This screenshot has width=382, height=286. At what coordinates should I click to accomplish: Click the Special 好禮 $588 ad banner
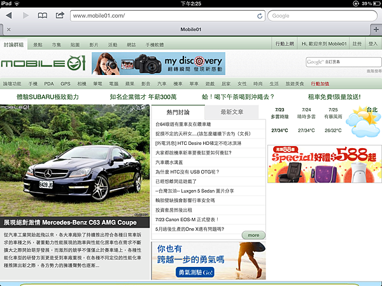(325, 164)
